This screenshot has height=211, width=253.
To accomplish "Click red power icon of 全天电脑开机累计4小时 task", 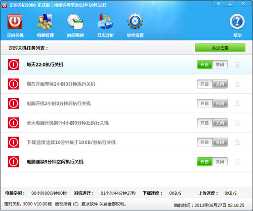I will [x=14, y=123].
